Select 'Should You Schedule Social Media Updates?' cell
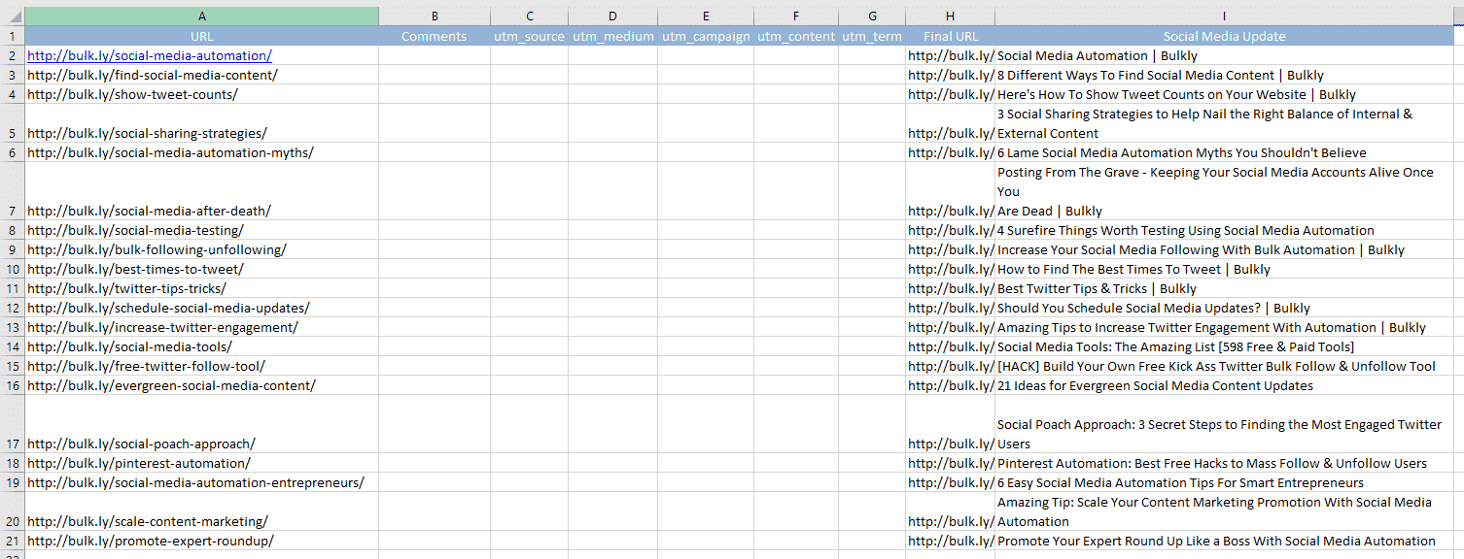This screenshot has height=559, width=1464. 1224,308
